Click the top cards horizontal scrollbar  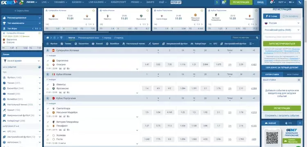click(77, 32)
